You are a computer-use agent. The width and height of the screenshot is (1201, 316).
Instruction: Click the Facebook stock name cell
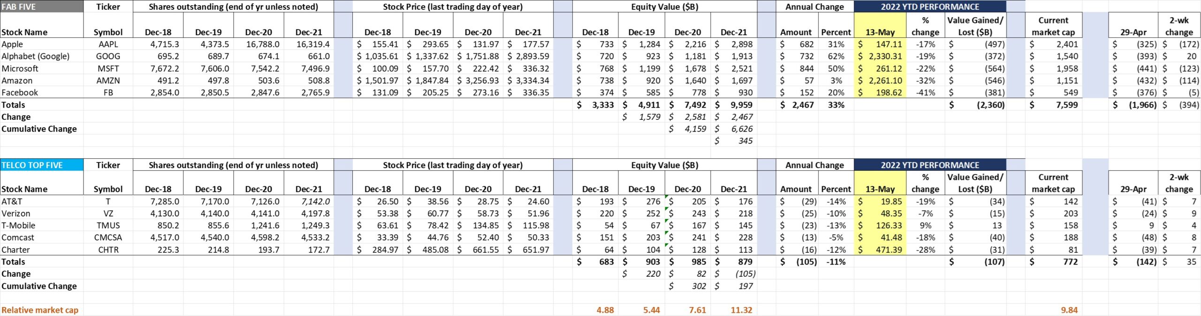(42, 93)
